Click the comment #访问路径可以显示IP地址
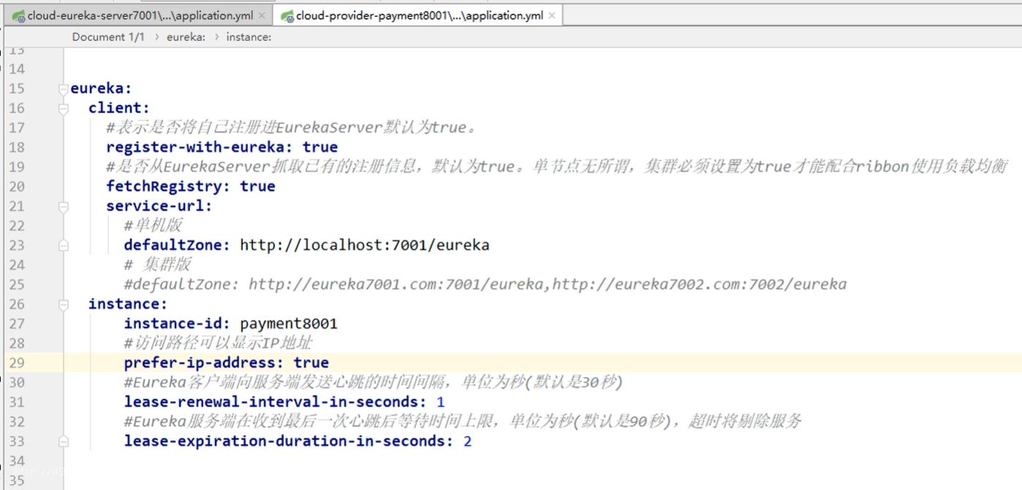 click(x=218, y=343)
